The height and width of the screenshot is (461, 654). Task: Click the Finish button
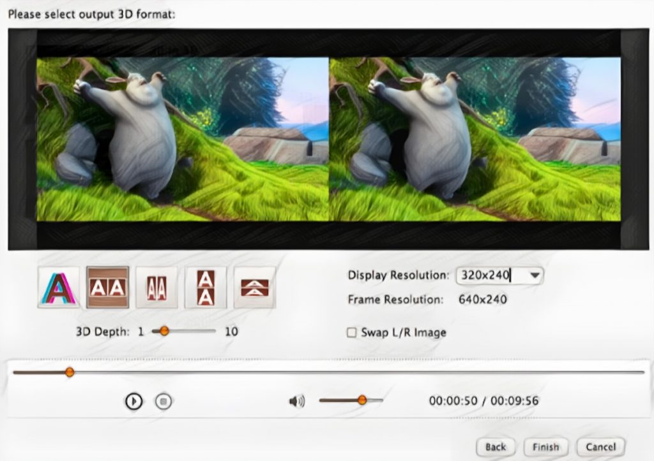click(546, 447)
